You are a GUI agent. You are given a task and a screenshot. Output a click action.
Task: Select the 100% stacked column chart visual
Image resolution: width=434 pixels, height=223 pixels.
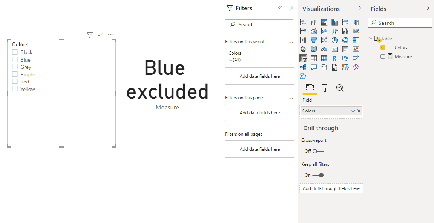[356, 22]
